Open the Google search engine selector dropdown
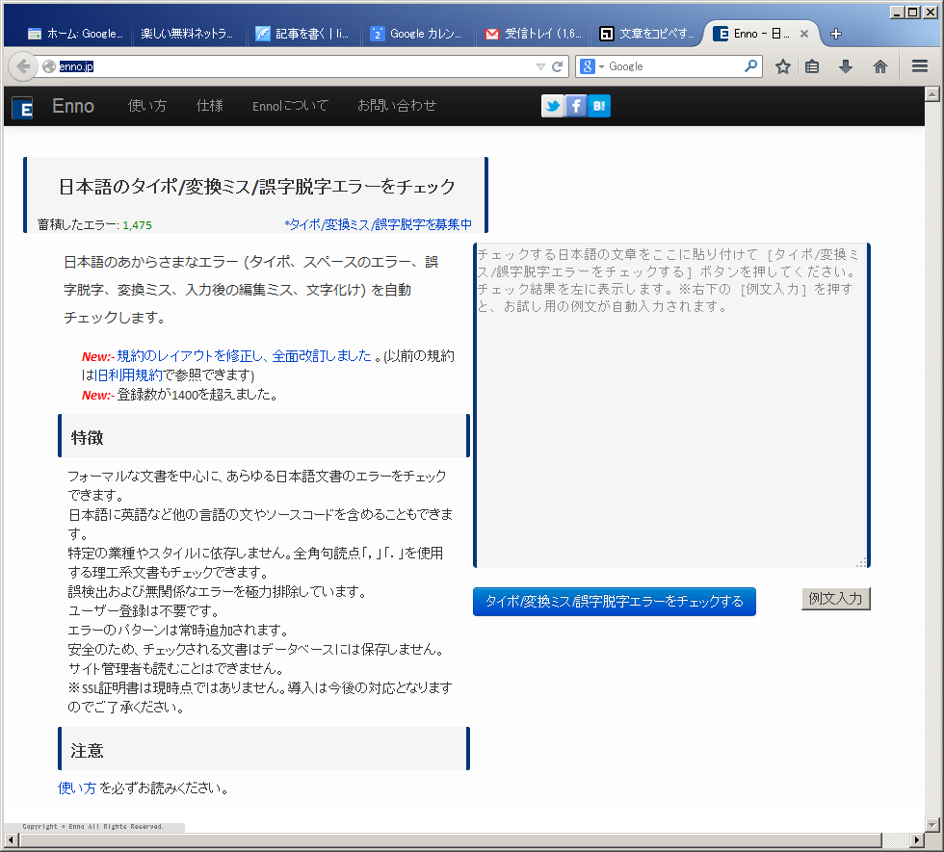 pyautogui.click(x=591, y=66)
